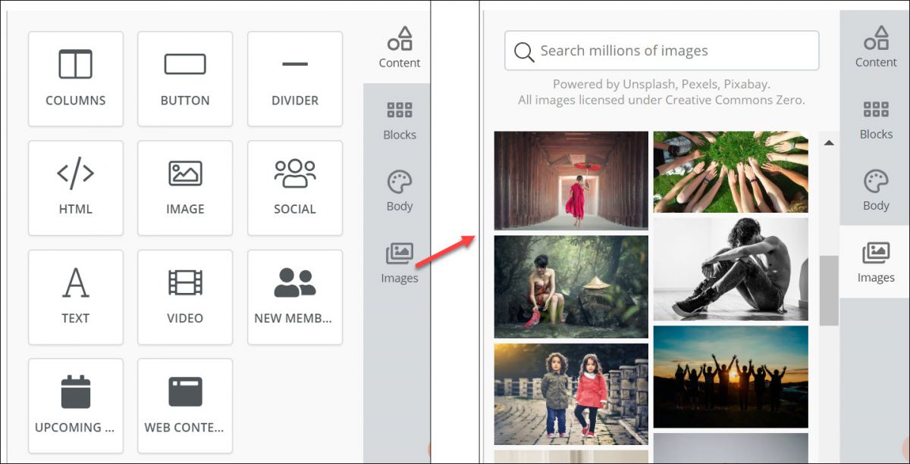910x464 pixels.
Task: Choose the New Members content block
Action: tap(294, 297)
